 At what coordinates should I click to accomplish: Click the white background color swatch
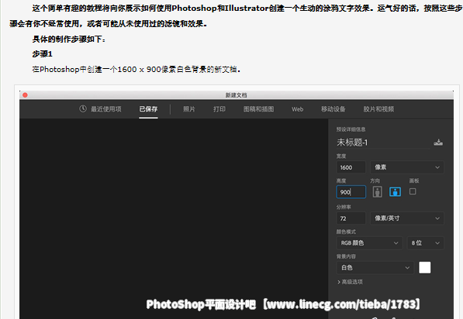[425, 268]
